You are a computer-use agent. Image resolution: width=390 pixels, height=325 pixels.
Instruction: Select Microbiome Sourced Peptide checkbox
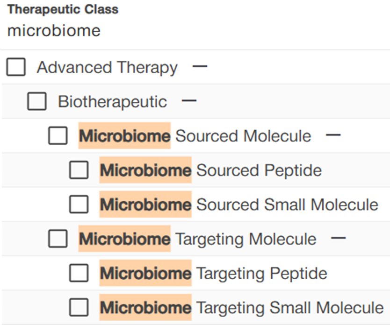[79, 170]
